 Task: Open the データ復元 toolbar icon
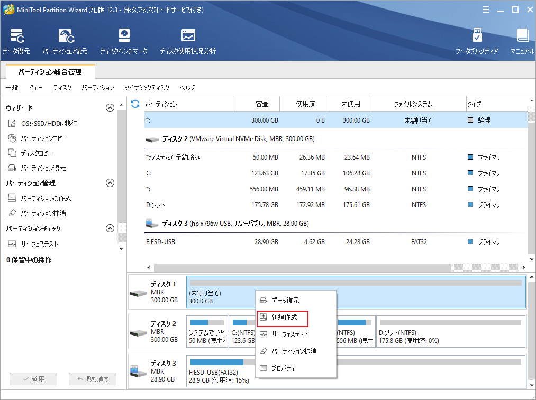click(x=16, y=41)
